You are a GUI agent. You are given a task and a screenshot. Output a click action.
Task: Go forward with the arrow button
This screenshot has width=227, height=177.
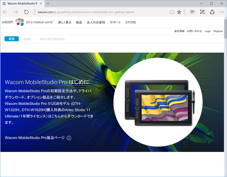pyautogui.click(x=16, y=12)
